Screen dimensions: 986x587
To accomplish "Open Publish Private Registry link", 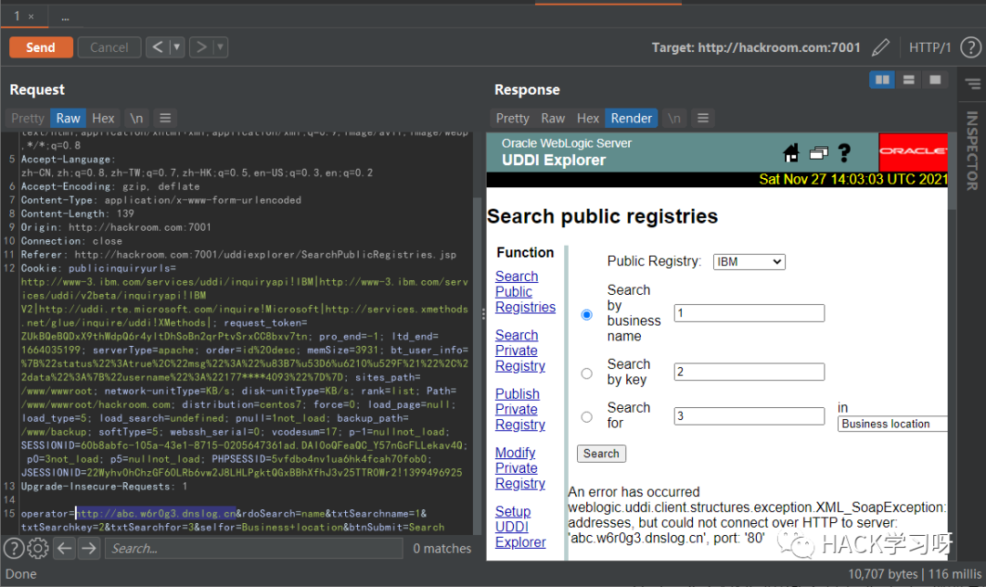I will coord(520,409).
